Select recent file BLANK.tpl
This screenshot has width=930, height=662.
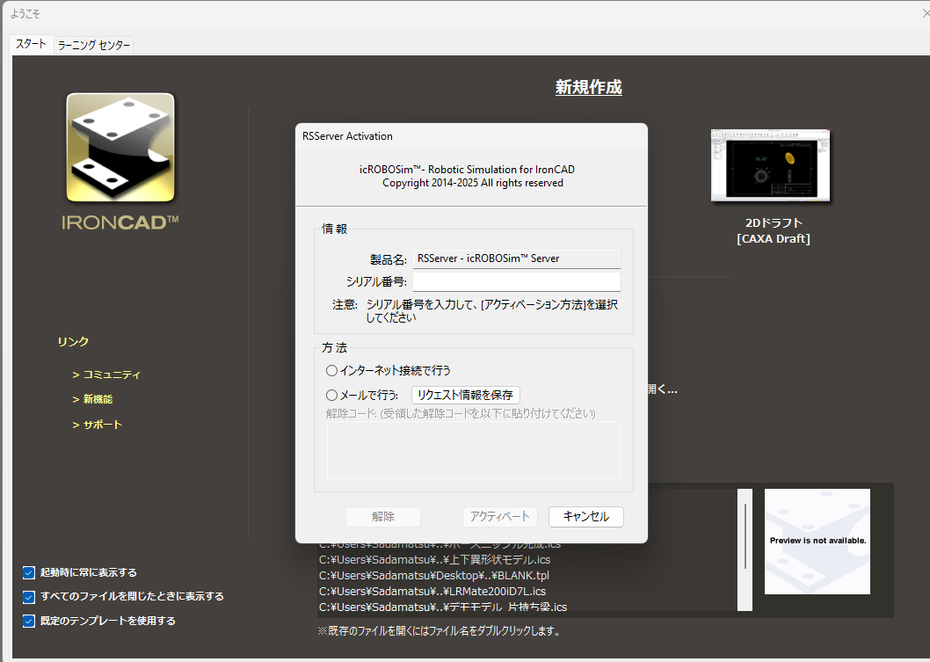[x=434, y=575]
